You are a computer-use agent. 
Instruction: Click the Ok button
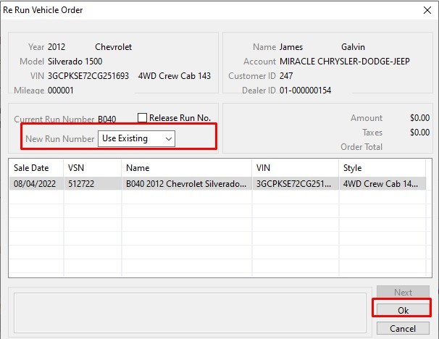[403, 309]
